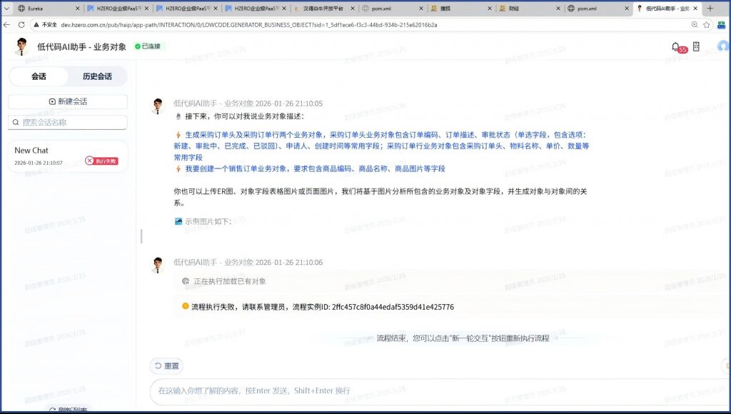The image size is (731, 414).
Task: Switch to the 历史会话 tab
Action: 96,76
